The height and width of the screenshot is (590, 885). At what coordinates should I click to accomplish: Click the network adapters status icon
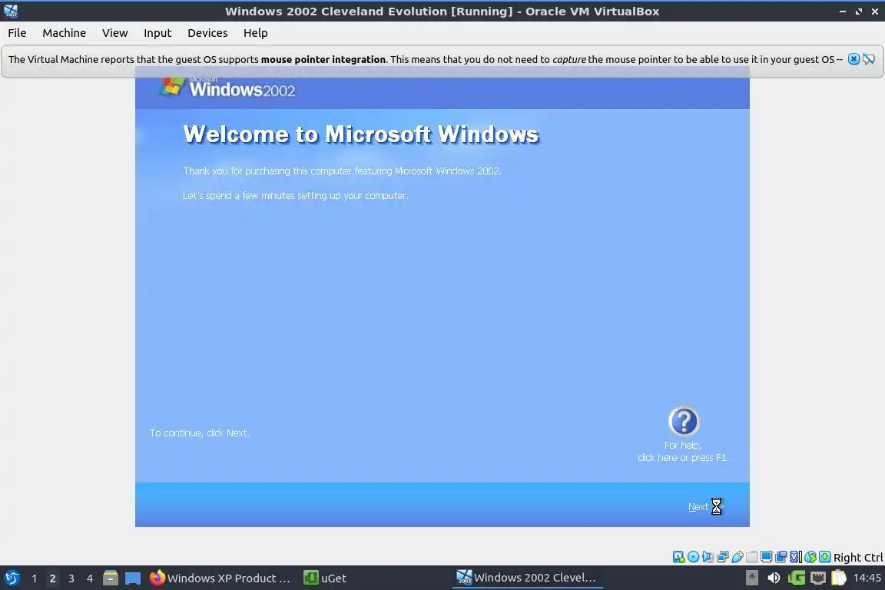[x=722, y=557]
